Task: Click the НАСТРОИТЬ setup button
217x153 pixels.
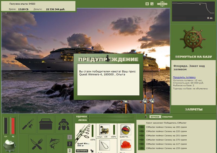Action: pos(82,151)
